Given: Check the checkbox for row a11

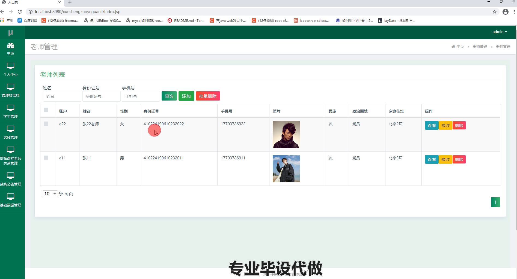Looking at the screenshot, I should click(46, 158).
